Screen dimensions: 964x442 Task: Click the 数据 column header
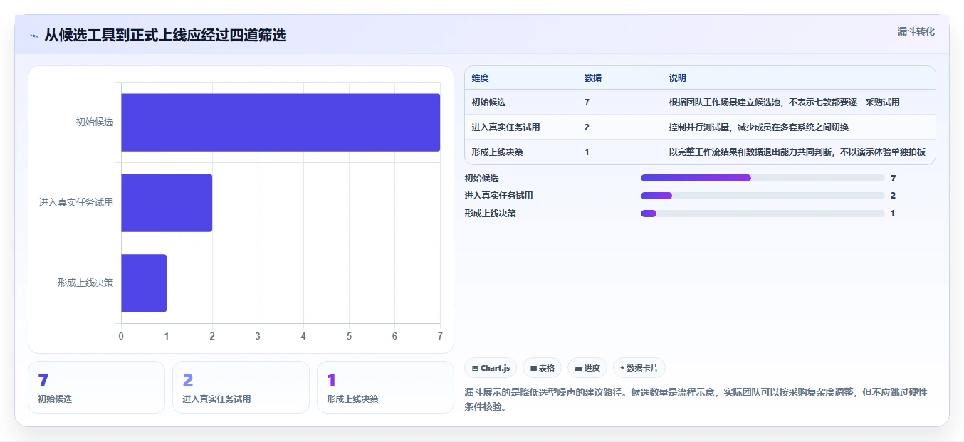(593, 78)
